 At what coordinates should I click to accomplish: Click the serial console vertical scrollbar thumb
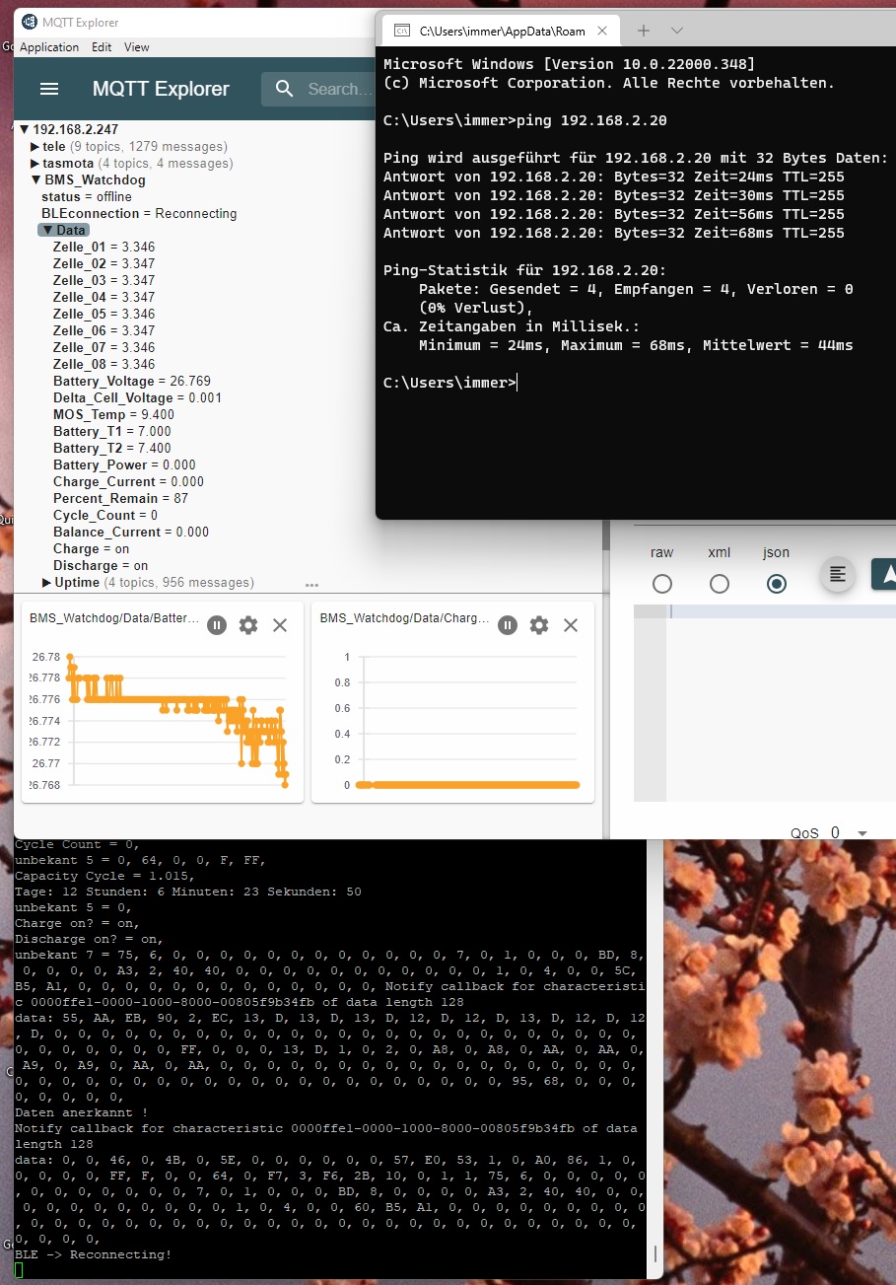655,1254
